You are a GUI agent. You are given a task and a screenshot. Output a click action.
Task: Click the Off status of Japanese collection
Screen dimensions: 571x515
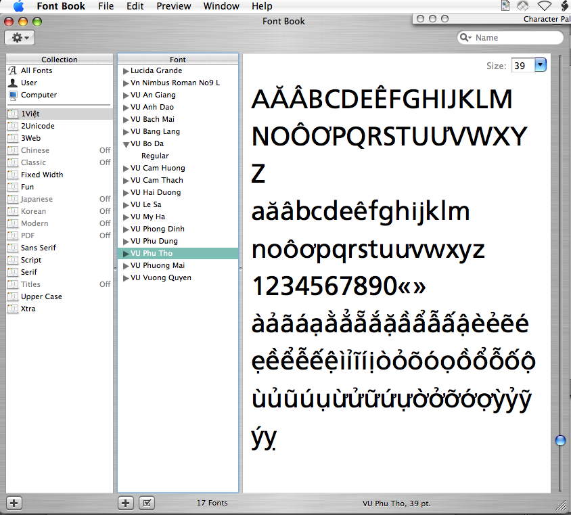(x=105, y=199)
